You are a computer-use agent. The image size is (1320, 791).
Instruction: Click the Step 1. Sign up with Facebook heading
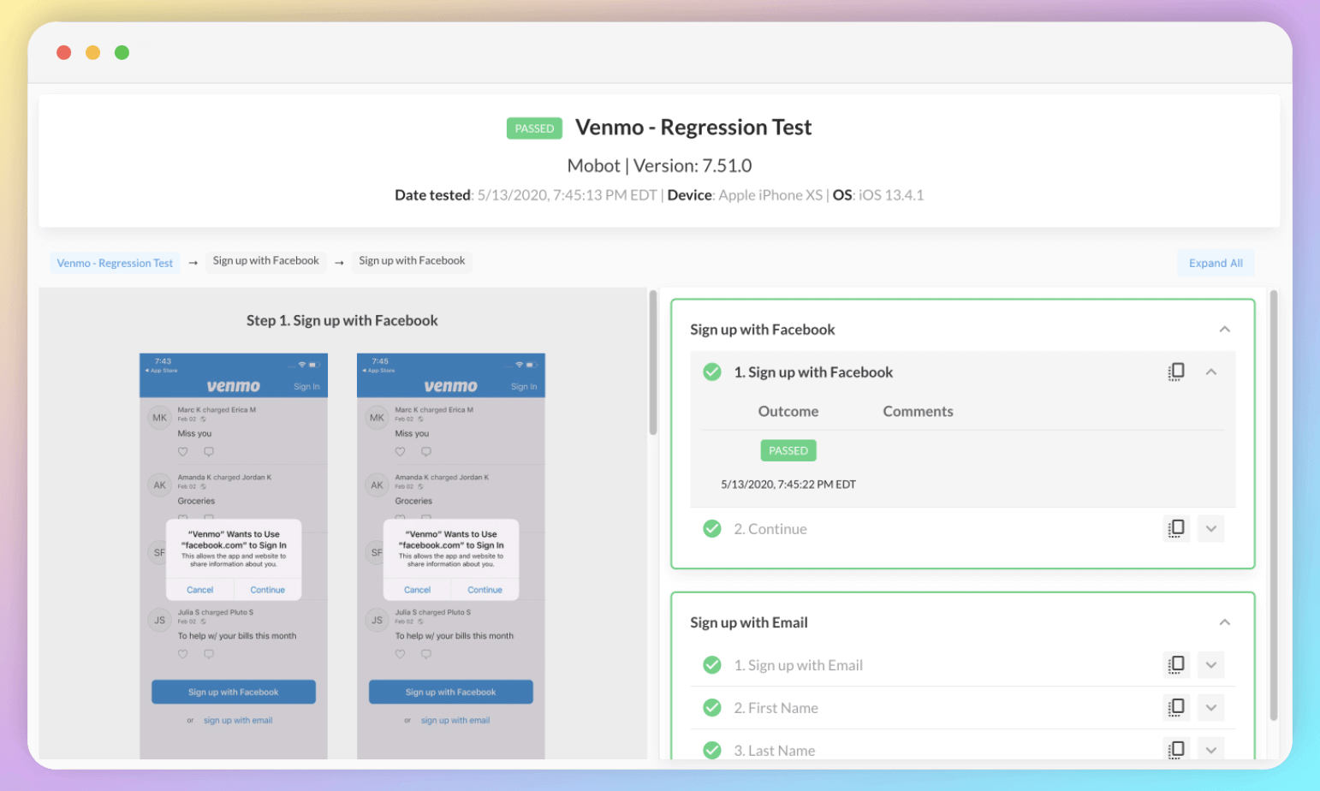pyautogui.click(x=342, y=320)
